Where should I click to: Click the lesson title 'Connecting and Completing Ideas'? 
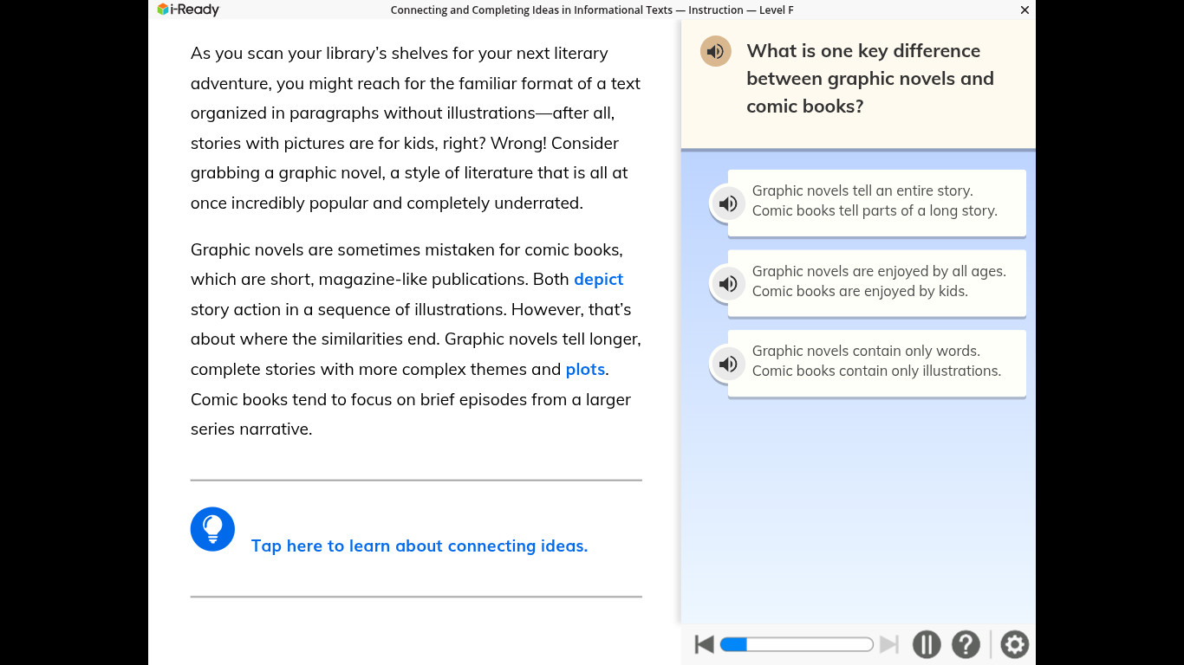tap(592, 10)
